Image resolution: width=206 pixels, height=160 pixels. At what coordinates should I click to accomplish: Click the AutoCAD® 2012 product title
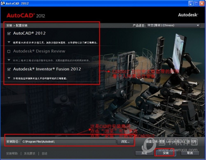pyautogui.click(x=29, y=33)
